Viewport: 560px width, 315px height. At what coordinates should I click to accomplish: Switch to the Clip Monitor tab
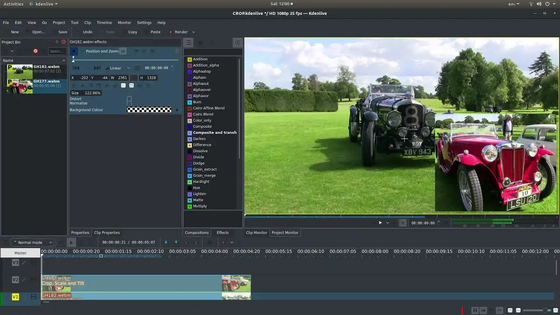click(x=256, y=233)
